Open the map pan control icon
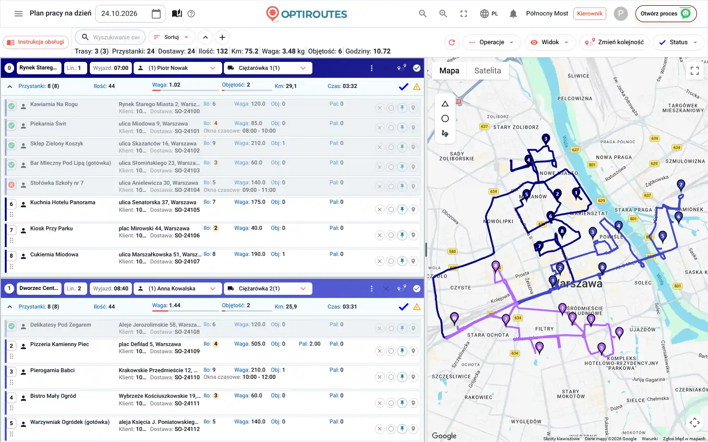The image size is (708, 442). coord(695,423)
